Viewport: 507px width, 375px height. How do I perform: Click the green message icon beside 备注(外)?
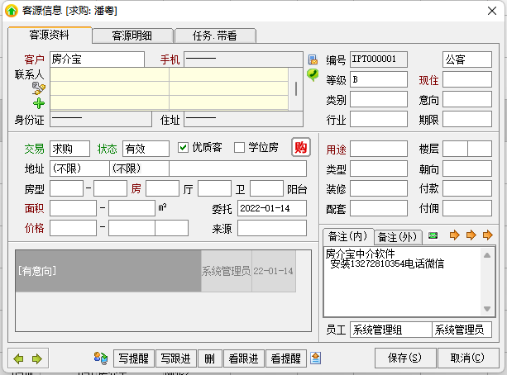click(433, 236)
